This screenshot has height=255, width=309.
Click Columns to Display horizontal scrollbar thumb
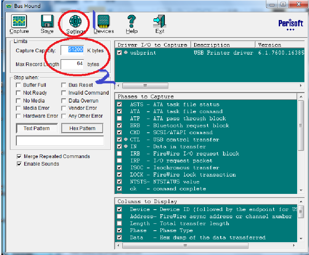pyautogui.click(x=185, y=245)
